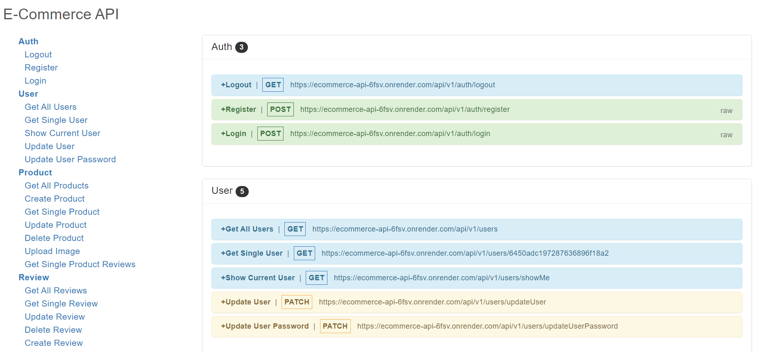Select Get Single User sidebar link

point(56,120)
